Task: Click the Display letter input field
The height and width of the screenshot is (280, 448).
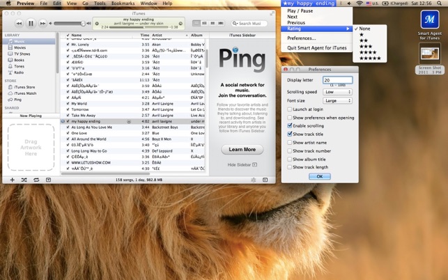Action: [337, 80]
